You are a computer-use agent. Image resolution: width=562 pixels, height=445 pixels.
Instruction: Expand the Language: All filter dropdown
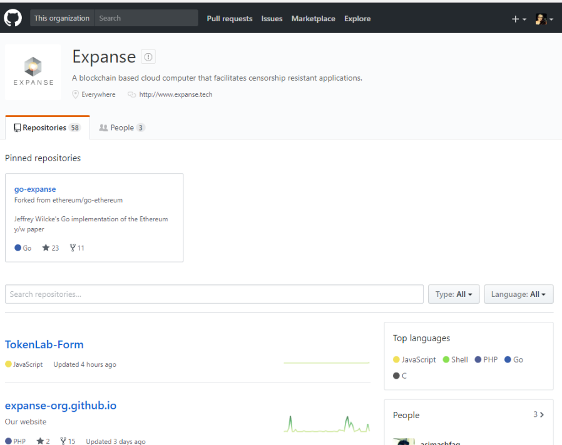[519, 294]
